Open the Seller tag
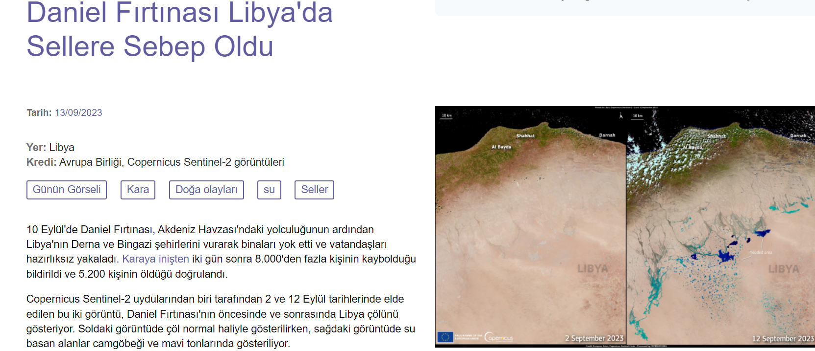The image size is (815, 351). tap(314, 190)
